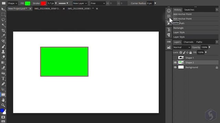The height and width of the screenshot is (123, 220).
Task: Open History panel menu button
Action: pos(217,10)
